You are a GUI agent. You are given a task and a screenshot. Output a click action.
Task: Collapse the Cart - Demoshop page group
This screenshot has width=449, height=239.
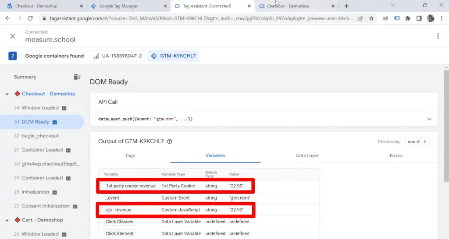click(7, 221)
